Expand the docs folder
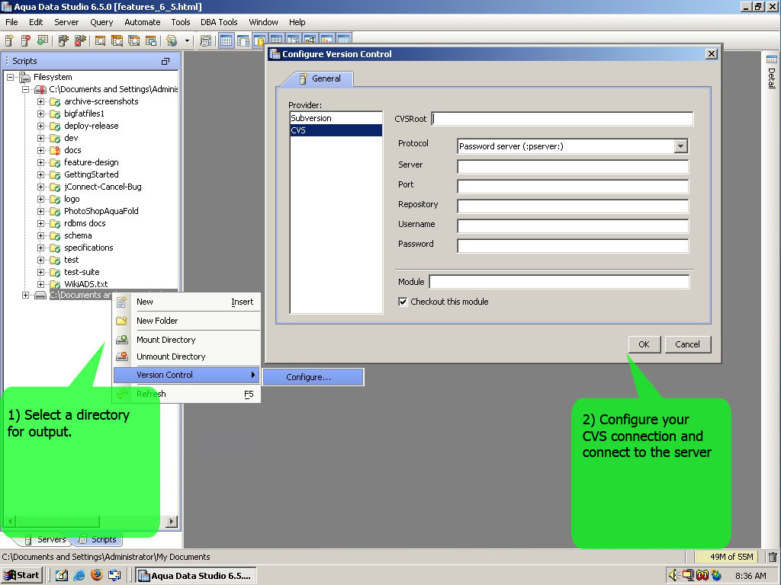Screen dimensions: 781x585 (41, 150)
